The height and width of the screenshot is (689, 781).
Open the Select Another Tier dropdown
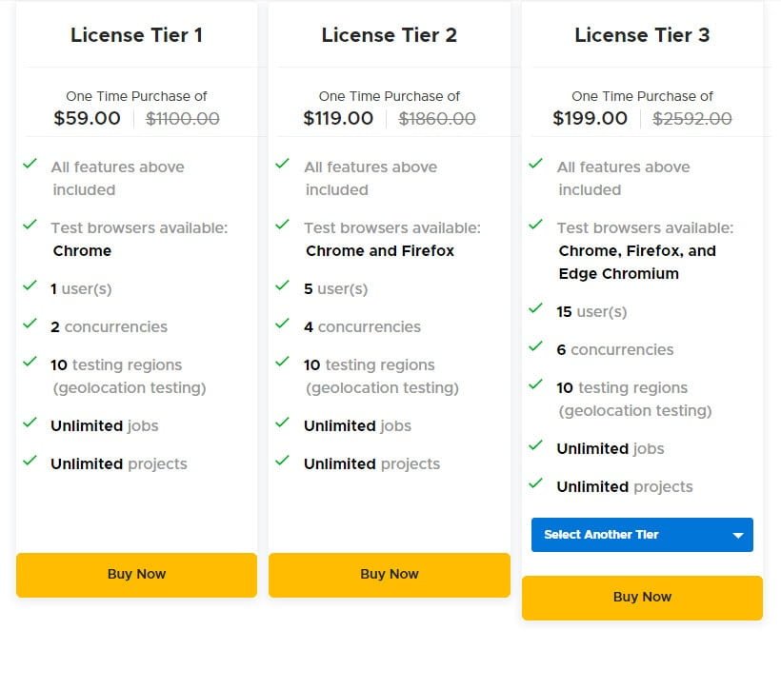tap(629, 535)
